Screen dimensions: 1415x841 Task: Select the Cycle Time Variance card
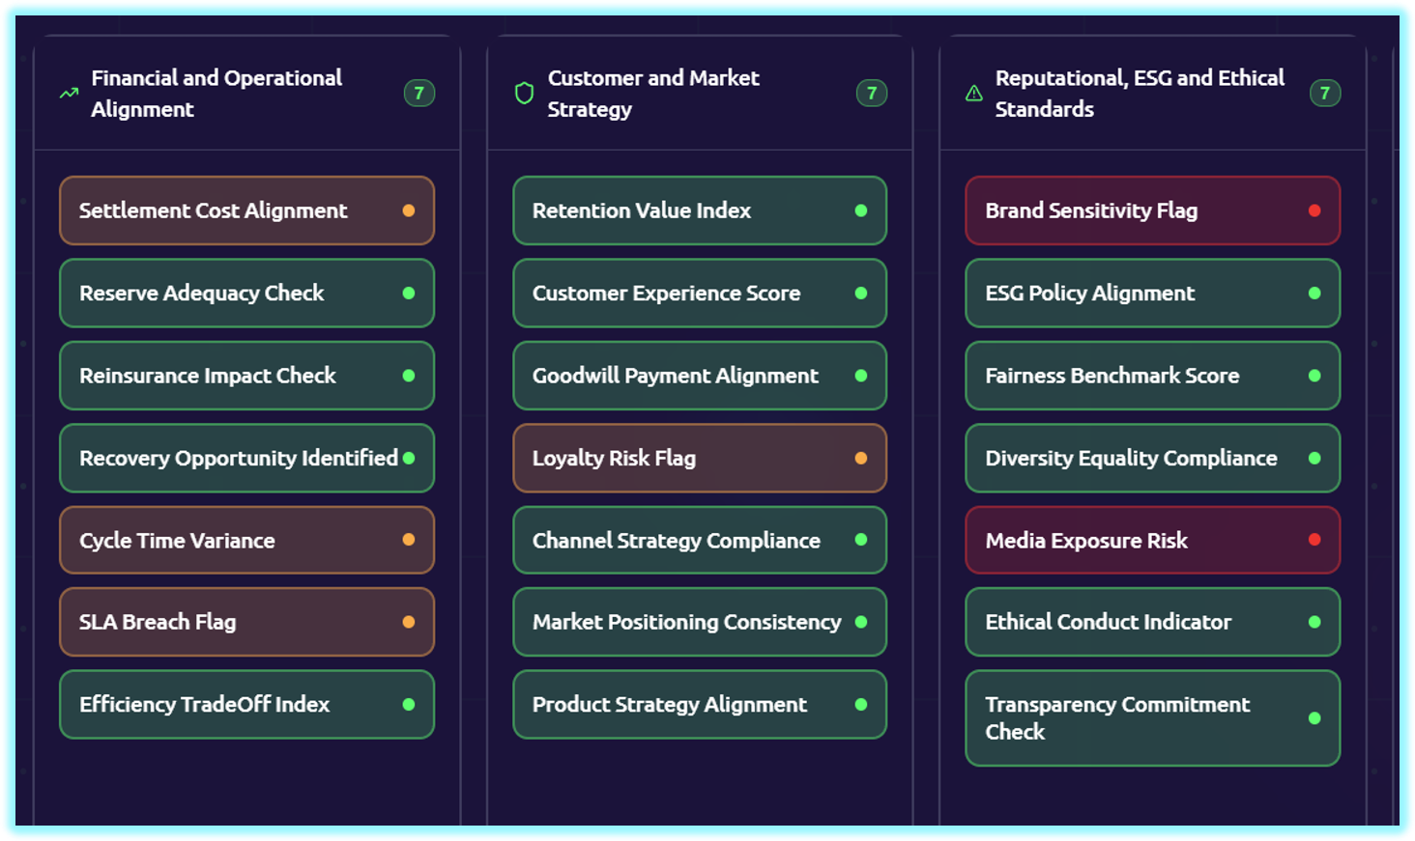[246, 541]
